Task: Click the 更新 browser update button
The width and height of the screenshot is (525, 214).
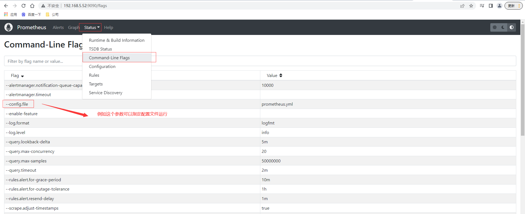Action: 513,6
